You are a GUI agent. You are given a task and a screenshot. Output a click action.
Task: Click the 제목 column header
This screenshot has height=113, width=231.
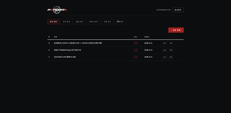coord(55,37)
